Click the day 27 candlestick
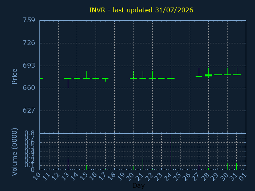 (x=199, y=72)
